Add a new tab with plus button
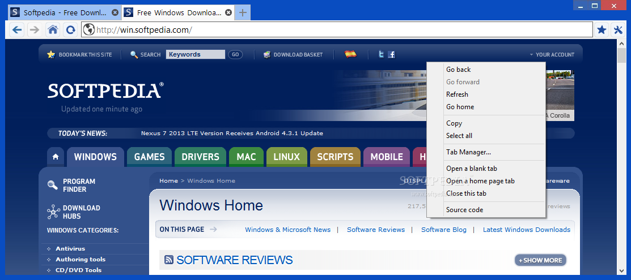Viewport: 631px width, 280px height. (x=242, y=12)
